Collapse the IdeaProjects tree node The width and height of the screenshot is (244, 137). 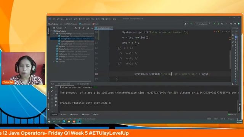coord(52,31)
